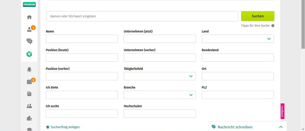Click the PREMIUM badge at top left
Viewport: 305px width, 131px height.
click(x=29, y=5)
